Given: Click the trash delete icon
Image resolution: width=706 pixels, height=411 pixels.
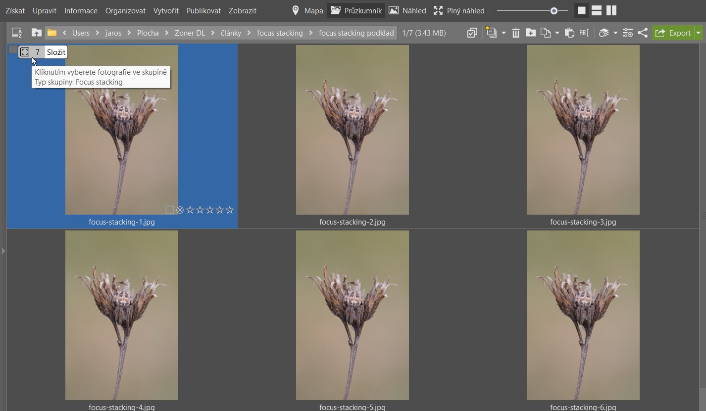Looking at the screenshot, I should coord(516,33).
